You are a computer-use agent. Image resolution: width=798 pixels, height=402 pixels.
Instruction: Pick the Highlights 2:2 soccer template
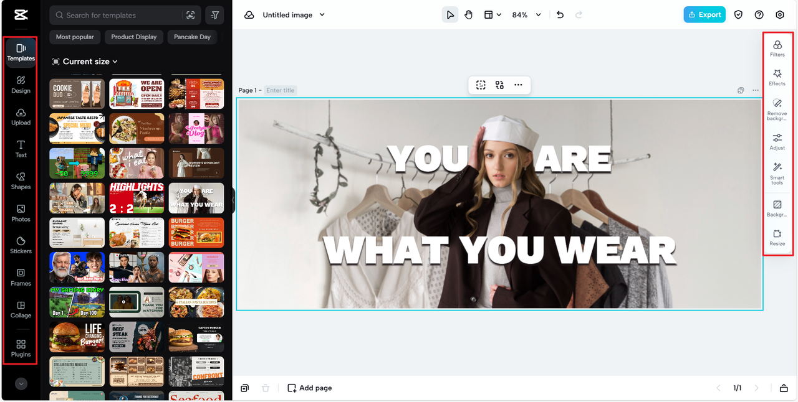click(137, 198)
